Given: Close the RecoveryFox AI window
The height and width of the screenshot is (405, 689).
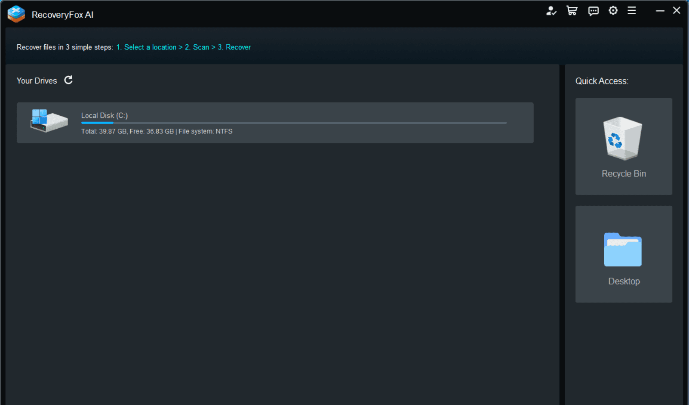Looking at the screenshot, I should pyautogui.click(x=677, y=10).
